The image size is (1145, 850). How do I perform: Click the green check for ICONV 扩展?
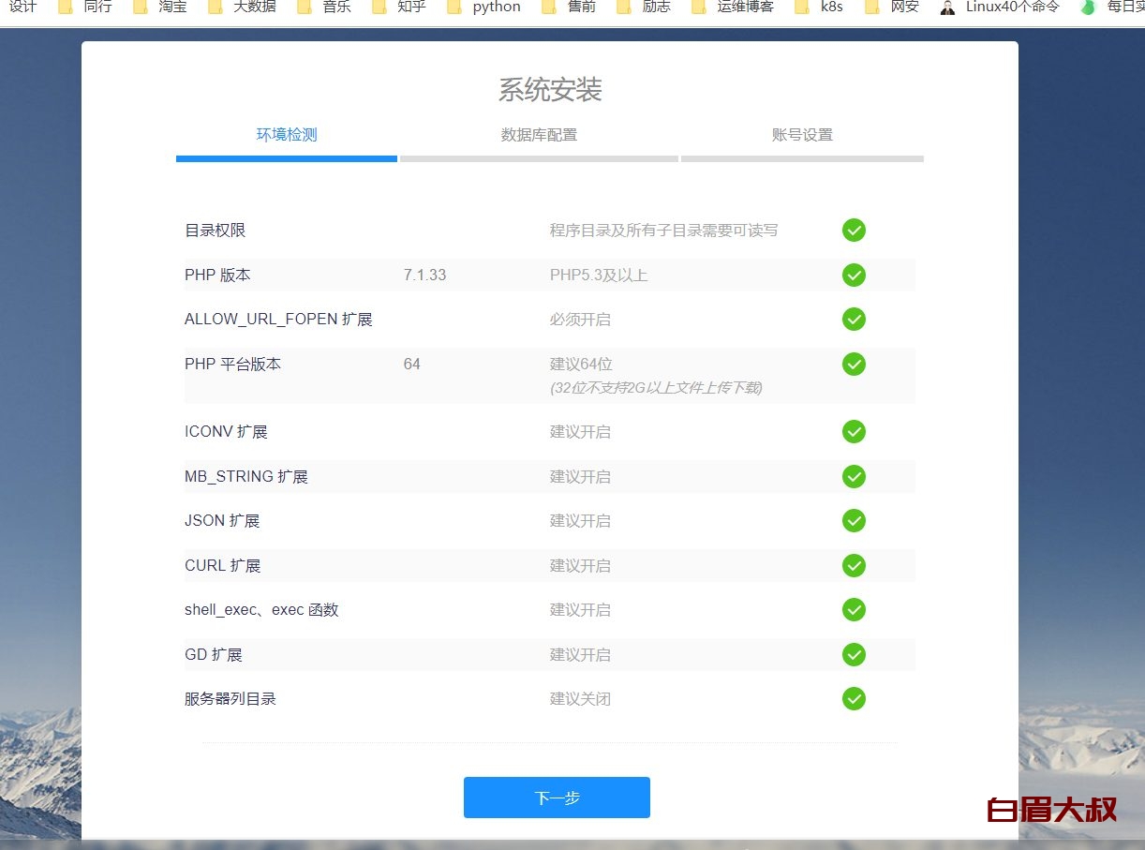click(x=854, y=431)
